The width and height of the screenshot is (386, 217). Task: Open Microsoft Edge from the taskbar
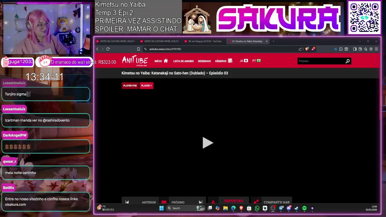[233, 208]
